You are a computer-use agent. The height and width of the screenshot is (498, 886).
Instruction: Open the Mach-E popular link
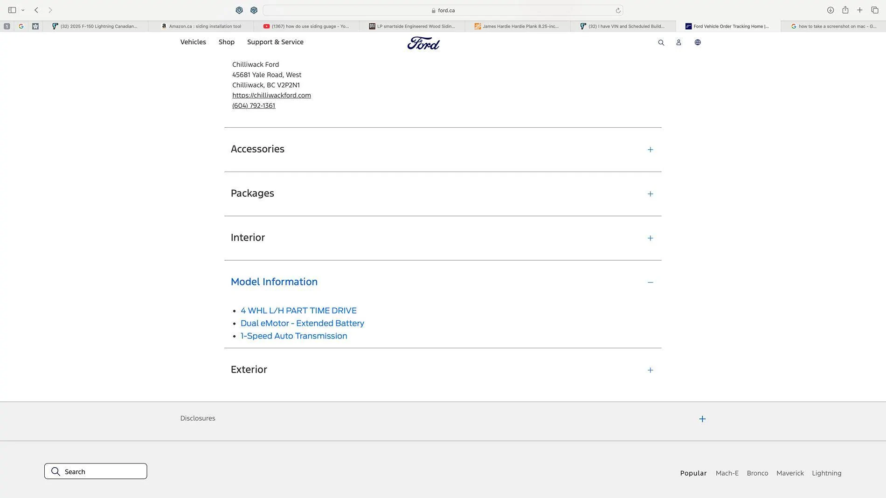click(x=727, y=473)
